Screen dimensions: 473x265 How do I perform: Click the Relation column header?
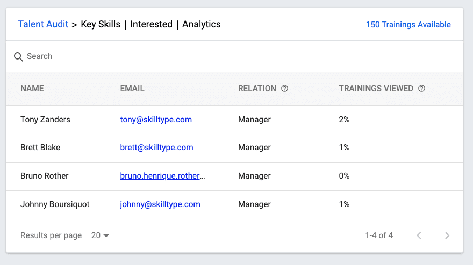click(257, 89)
